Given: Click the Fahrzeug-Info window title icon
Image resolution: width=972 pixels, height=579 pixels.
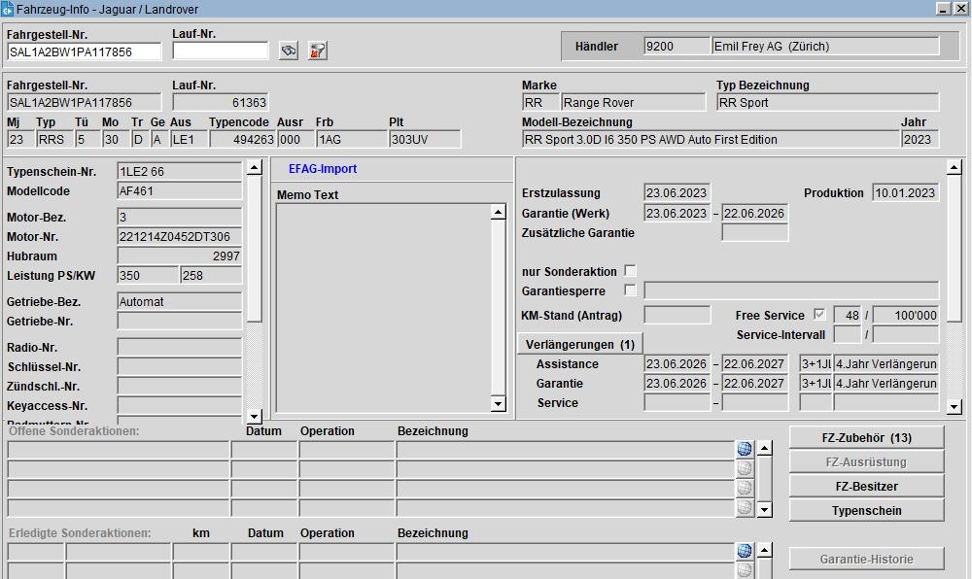Looking at the screenshot, I should [7, 9].
